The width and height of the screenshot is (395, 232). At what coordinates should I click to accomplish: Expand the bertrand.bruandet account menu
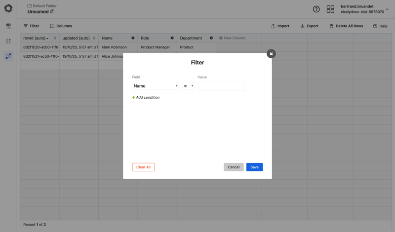click(364, 9)
